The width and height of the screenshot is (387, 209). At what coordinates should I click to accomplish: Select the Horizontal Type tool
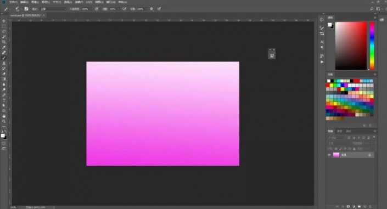[4, 100]
